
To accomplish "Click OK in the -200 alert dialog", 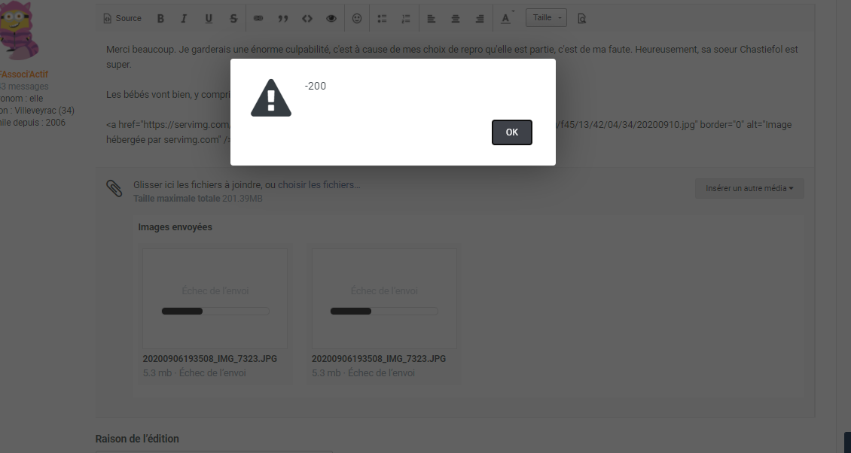I will (512, 132).
